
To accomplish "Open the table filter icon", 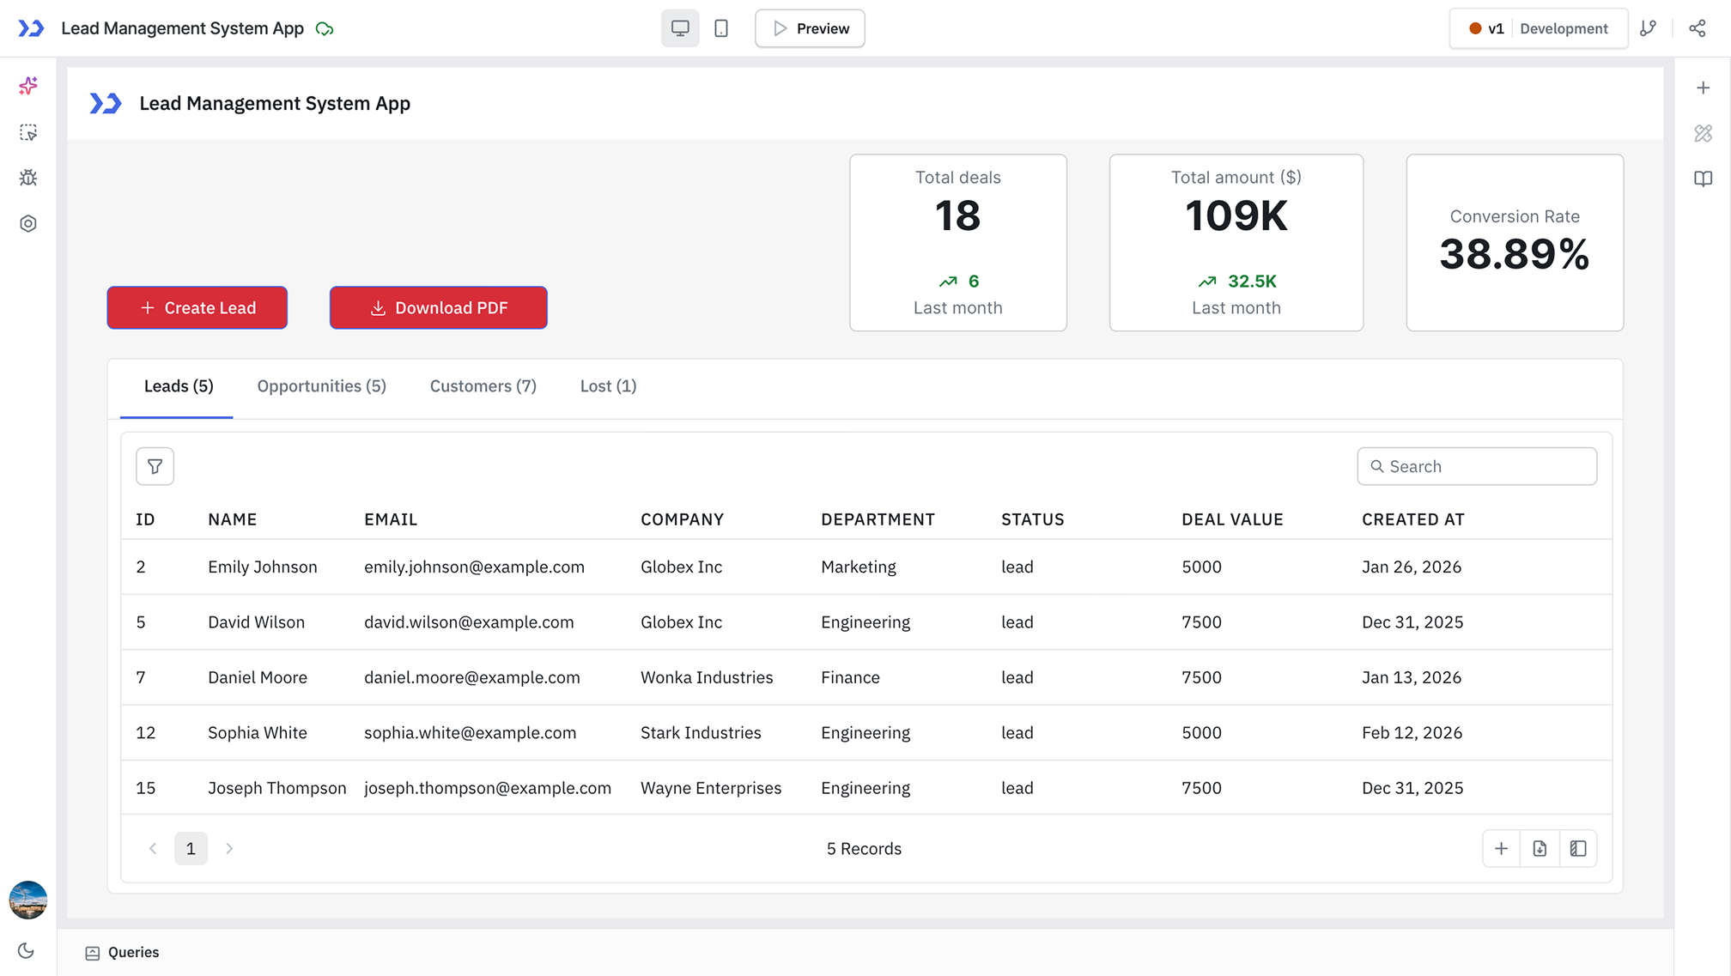I will (x=155, y=466).
